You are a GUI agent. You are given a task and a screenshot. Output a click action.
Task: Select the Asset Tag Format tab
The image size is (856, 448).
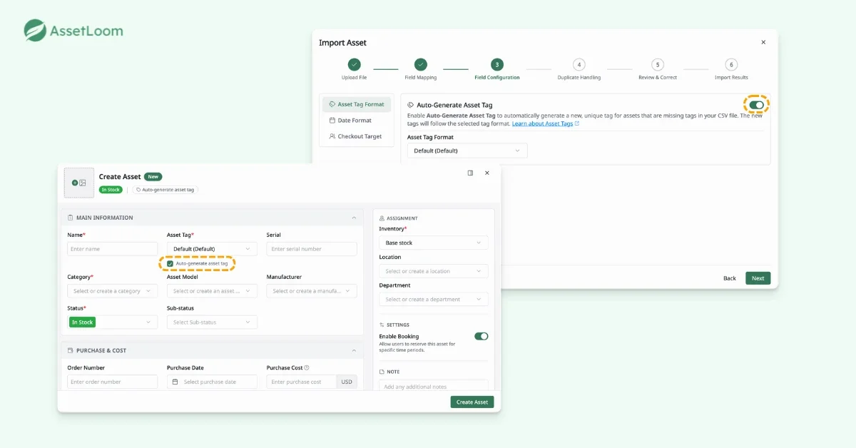357,104
